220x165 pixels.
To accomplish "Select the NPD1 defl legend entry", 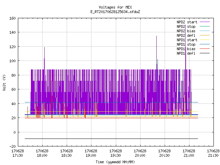I will [x=186, y=54].
